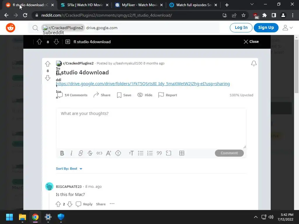Toggle Chrome side panel
This screenshot has height=224, width=299.
(274, 15)
